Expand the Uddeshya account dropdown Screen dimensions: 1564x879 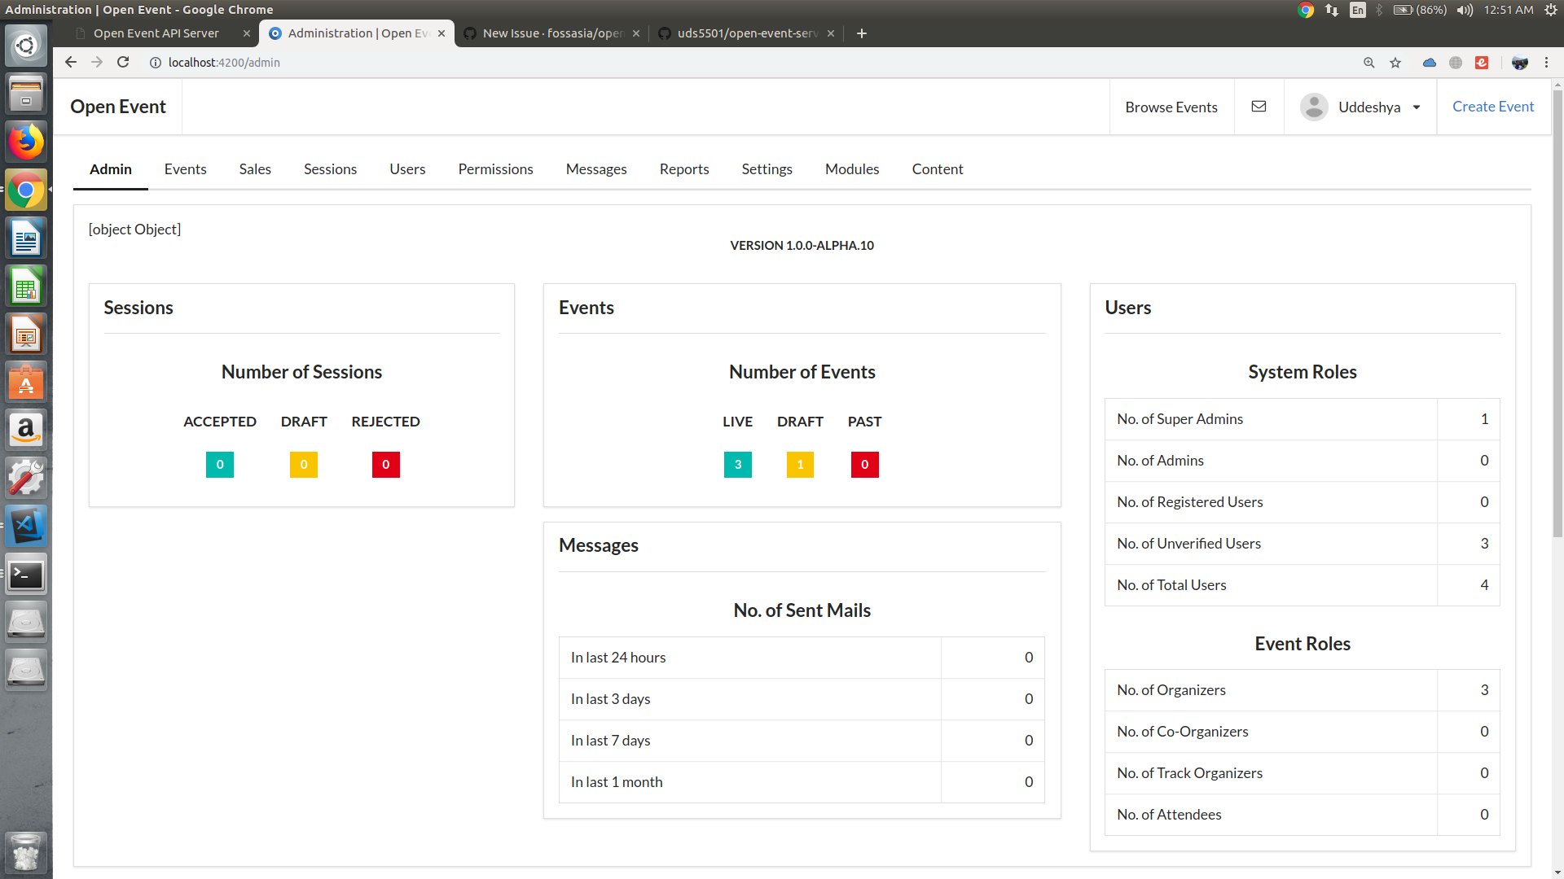click(1417, 107)
